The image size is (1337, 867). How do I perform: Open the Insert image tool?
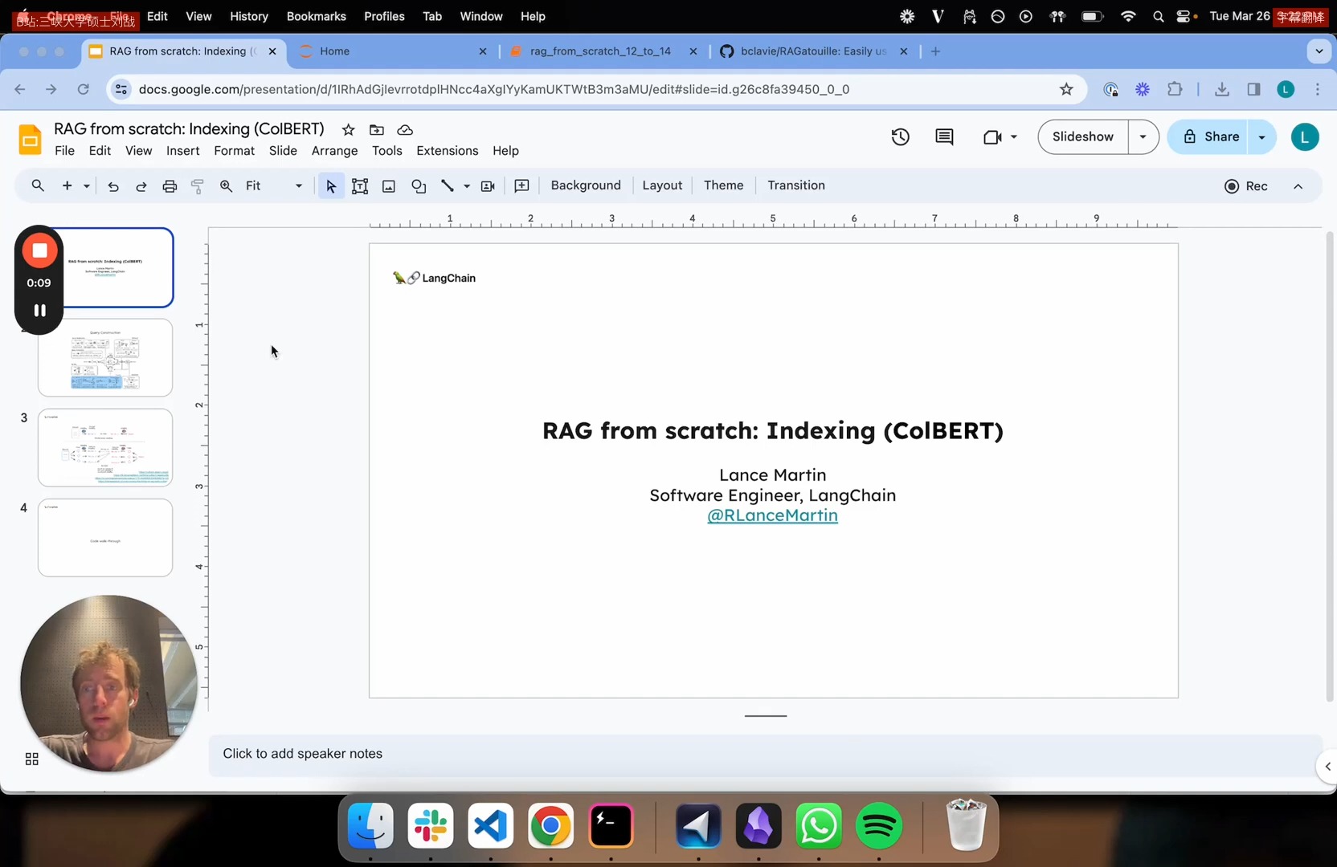coord(389,185)
